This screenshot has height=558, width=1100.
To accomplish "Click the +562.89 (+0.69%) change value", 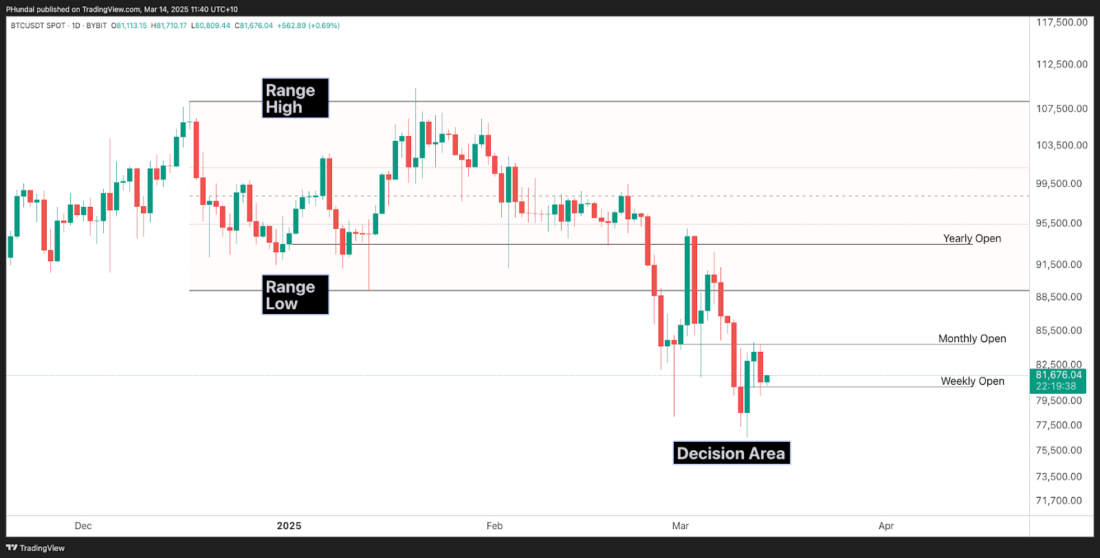I will 308,25.
